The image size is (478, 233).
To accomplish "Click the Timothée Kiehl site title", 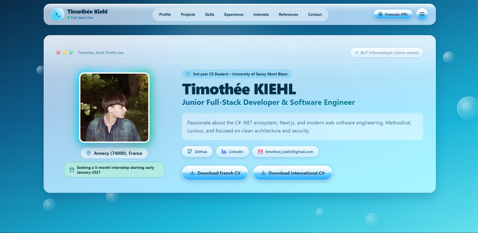I will point(87,12).
